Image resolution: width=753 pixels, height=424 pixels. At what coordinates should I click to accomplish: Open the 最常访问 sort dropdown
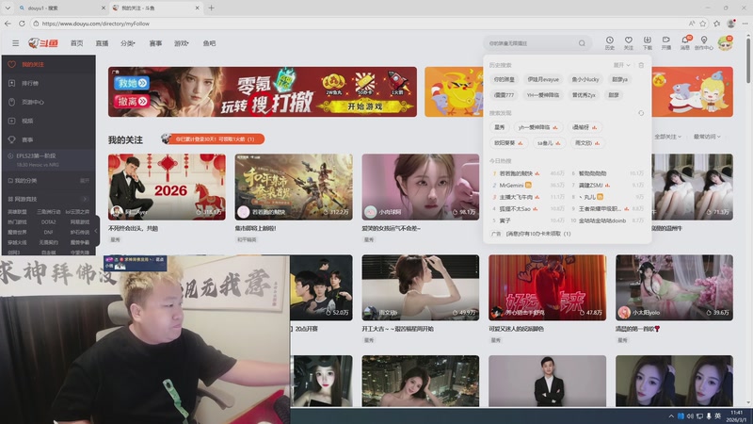707,137
